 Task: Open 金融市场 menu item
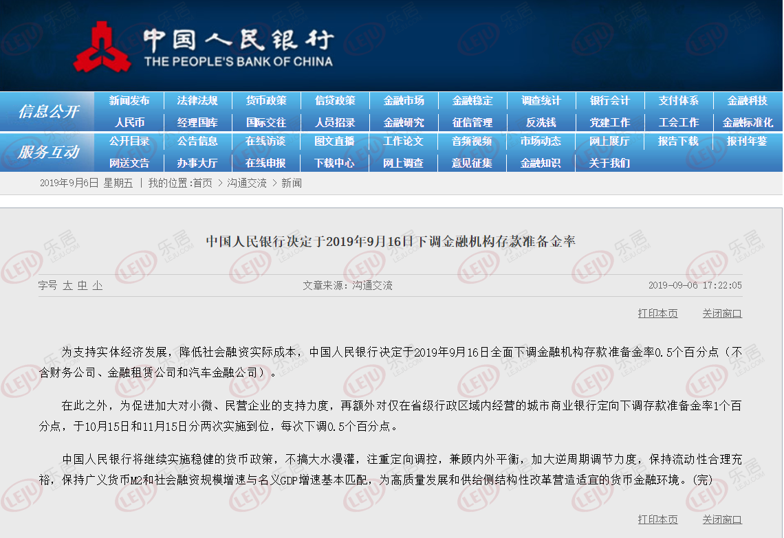pos(404,100)
